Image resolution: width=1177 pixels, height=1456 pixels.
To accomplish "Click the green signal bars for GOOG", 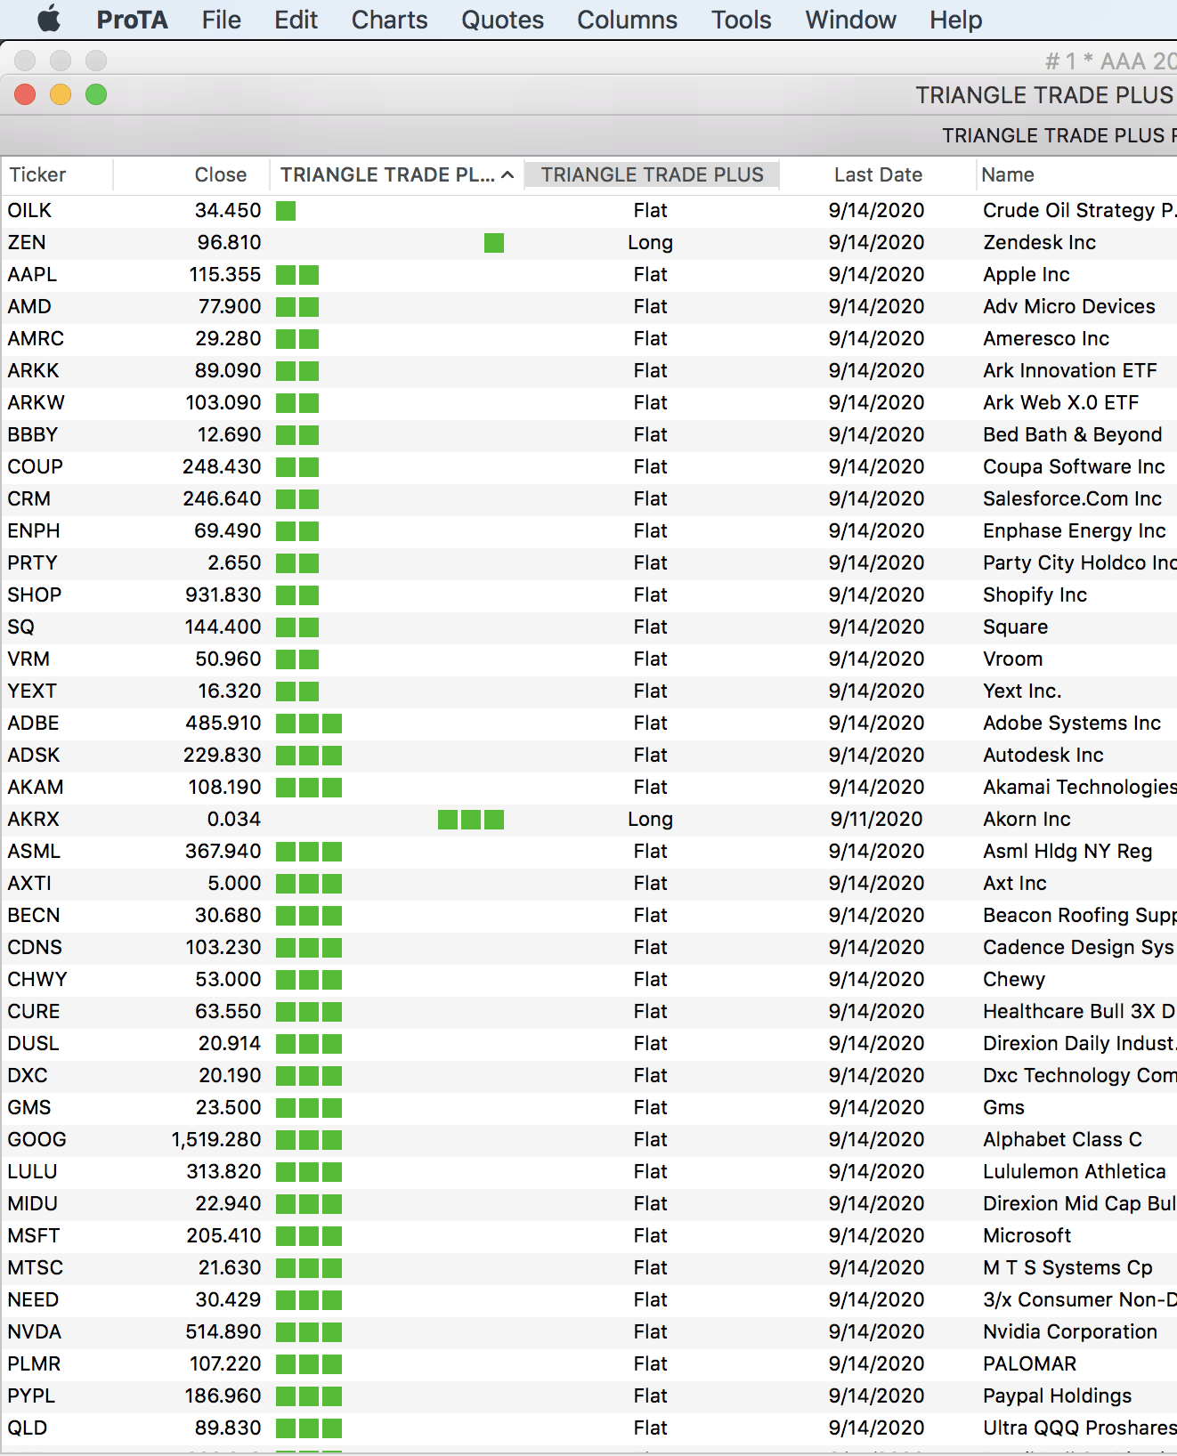I will pos(309,1140).
